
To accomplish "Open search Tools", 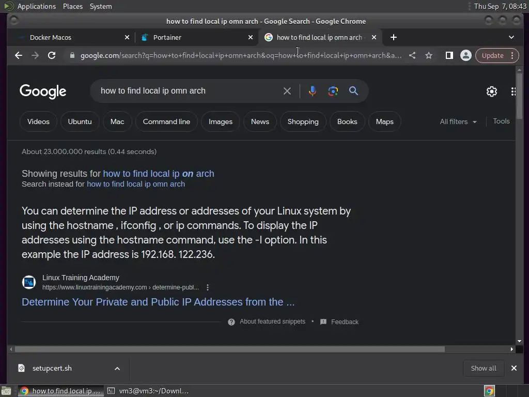I will tap(501, 121).
